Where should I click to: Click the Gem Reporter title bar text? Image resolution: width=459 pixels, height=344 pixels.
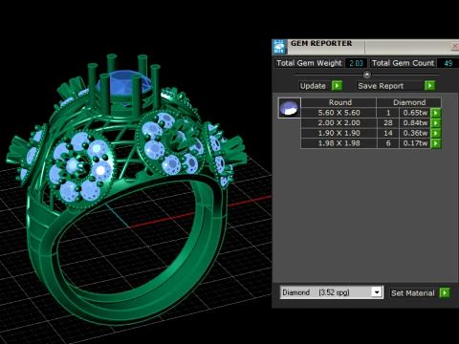(x=321, y=43)
